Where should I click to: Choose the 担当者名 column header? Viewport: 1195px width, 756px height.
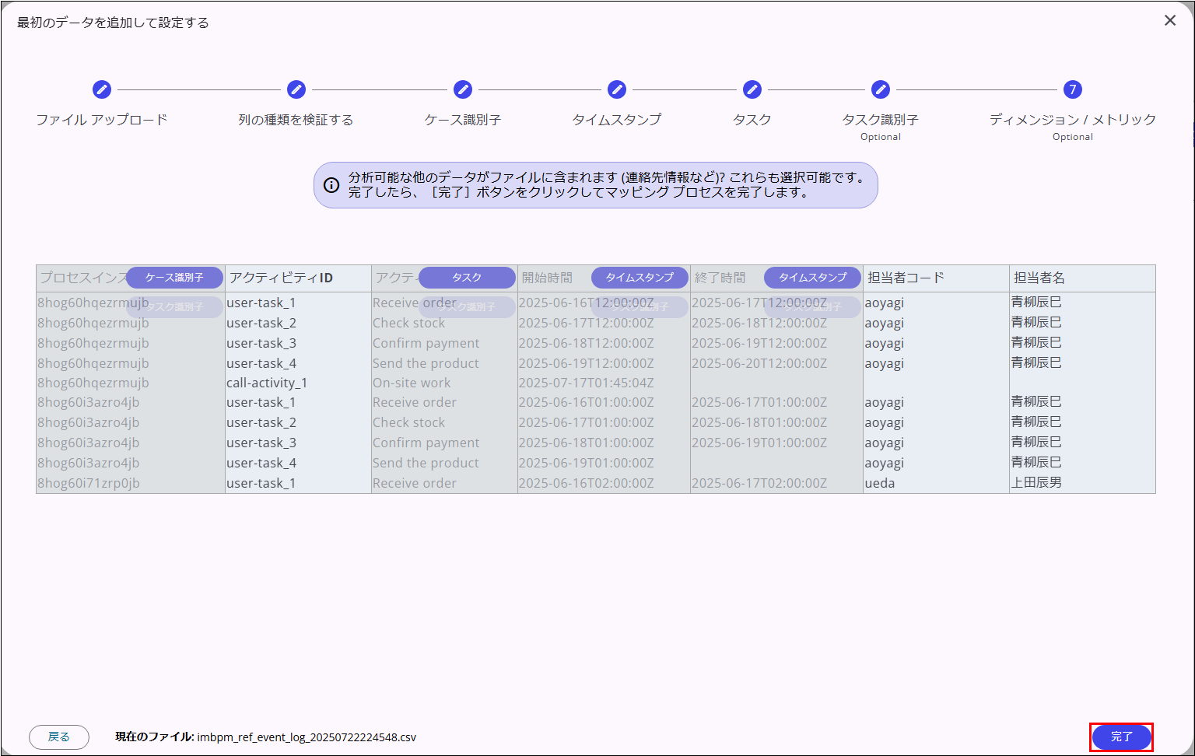click(1039, 278)
